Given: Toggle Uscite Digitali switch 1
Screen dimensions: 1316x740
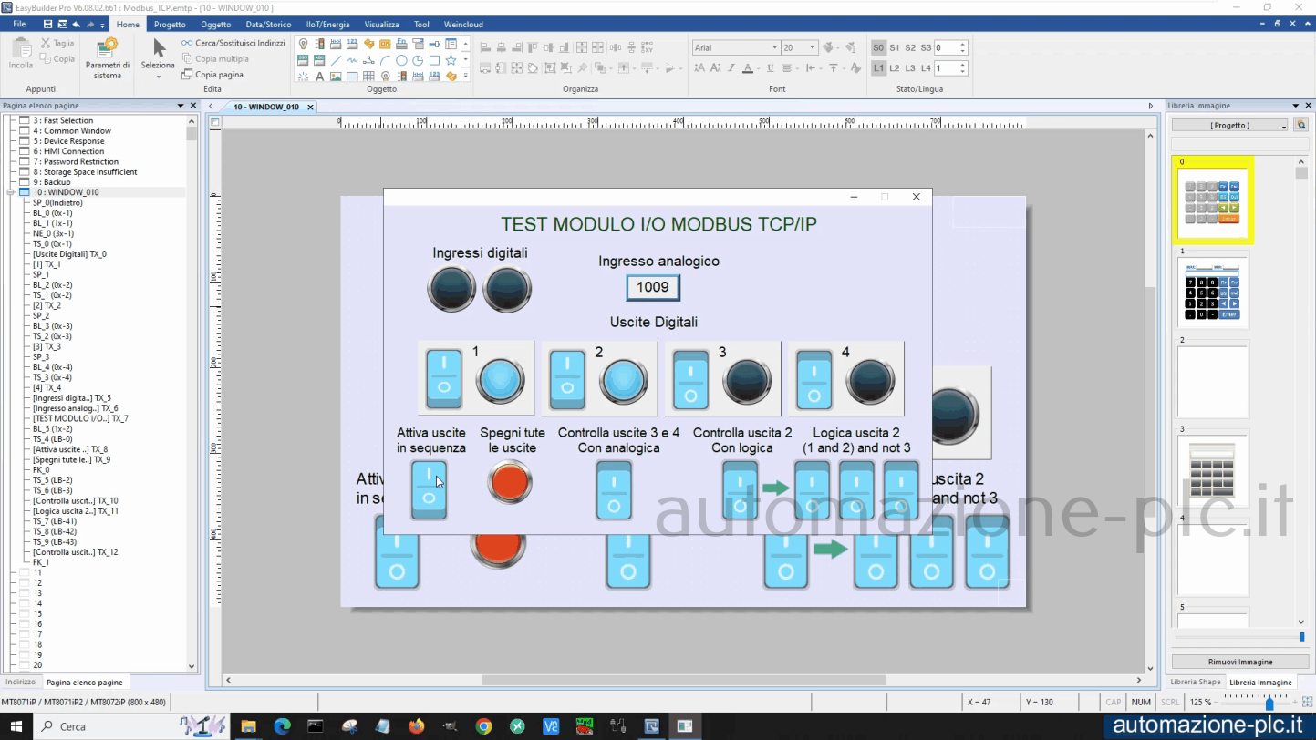Looking at the screenshot, I should 444,379.
